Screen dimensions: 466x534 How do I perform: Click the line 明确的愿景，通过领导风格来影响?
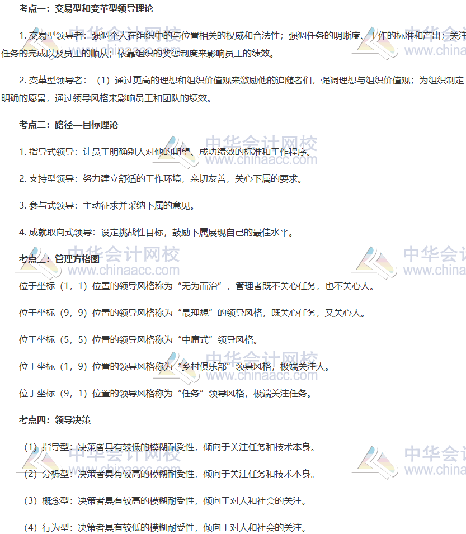[x=107, y=98]
